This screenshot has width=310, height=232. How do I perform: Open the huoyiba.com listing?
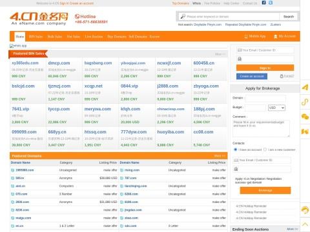170,132
